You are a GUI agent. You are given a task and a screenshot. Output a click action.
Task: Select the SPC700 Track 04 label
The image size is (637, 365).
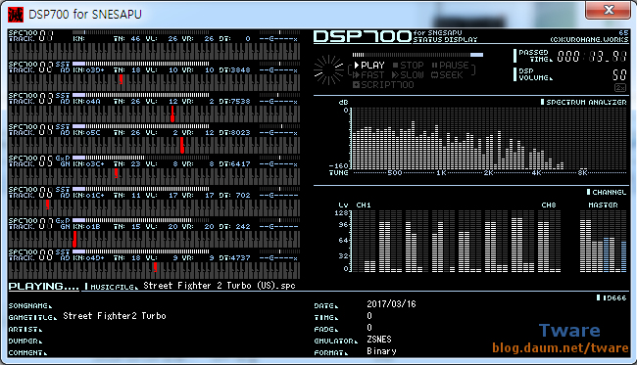[x=31, y=129]
